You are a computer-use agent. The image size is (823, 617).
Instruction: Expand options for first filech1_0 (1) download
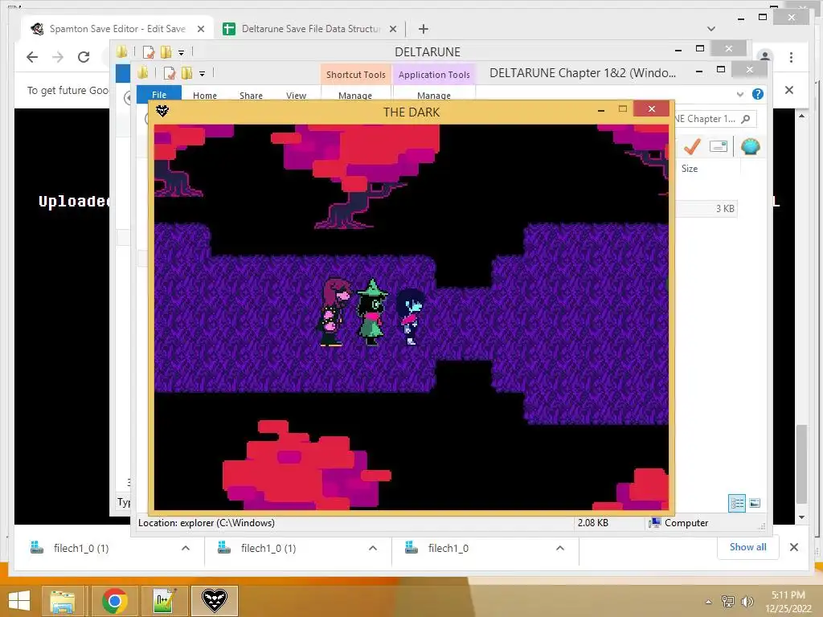pyautogui.click(x=186, y=548)
